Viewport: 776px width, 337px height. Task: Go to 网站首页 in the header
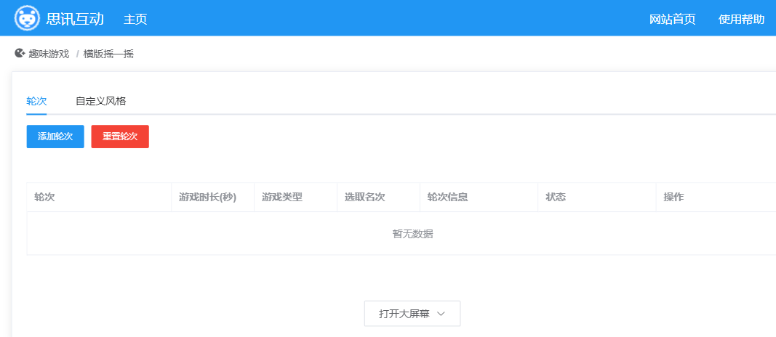click(672, 20)
